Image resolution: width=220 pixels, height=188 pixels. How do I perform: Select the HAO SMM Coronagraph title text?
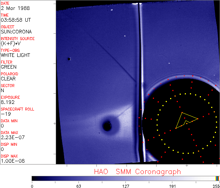pos(137,172)
